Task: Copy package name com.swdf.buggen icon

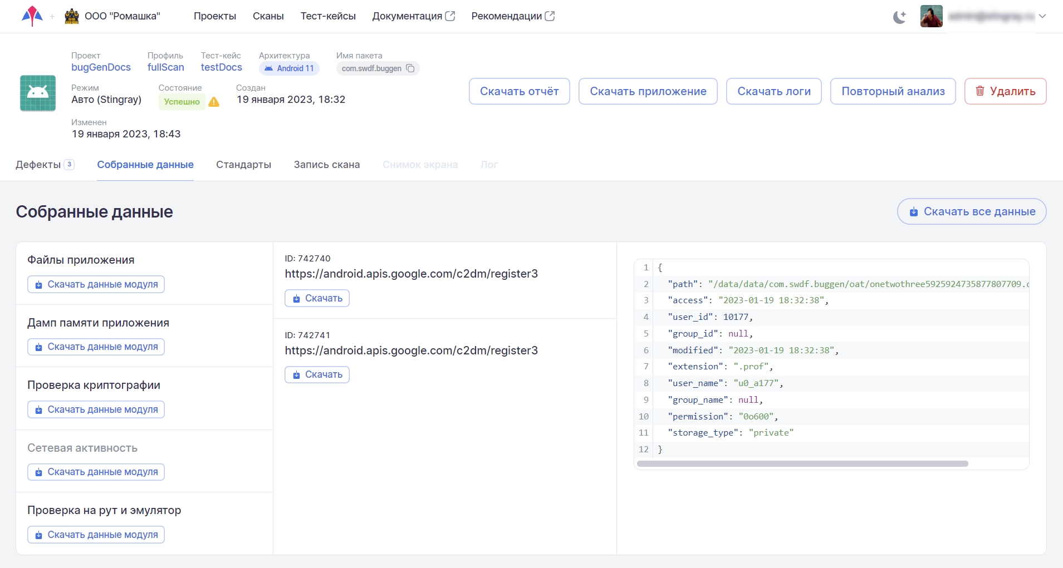Action: click(x=410, y=68)
